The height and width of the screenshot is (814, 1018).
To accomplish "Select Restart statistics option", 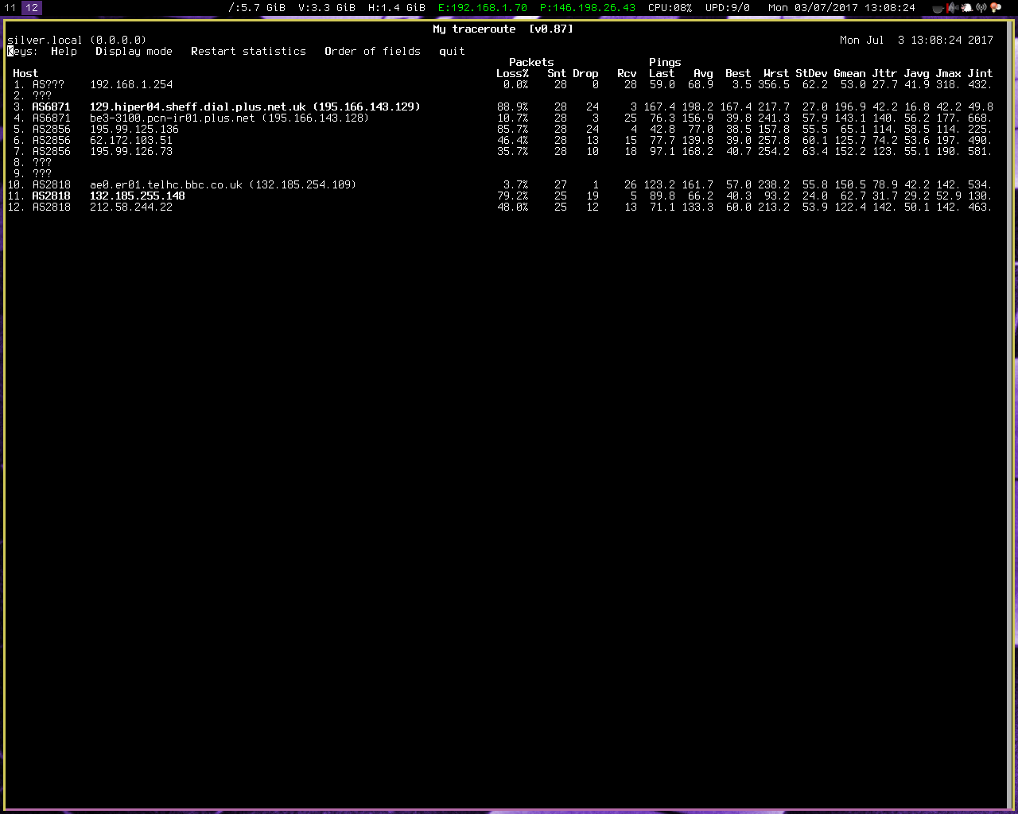I will 248,51.
